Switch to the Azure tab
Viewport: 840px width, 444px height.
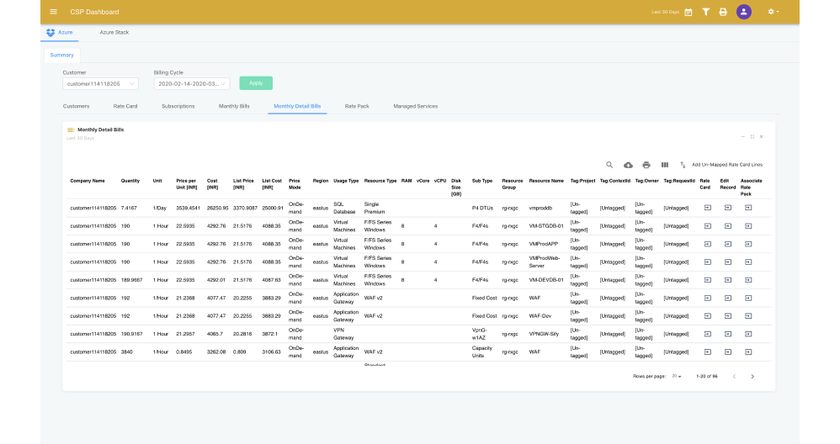(x=60, y=33)
